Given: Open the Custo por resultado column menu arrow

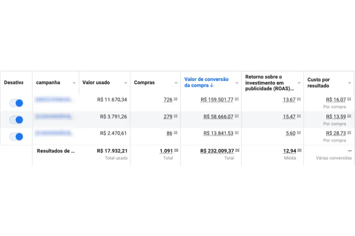Looking at the screenshot, I should click(x=349, y=83).
